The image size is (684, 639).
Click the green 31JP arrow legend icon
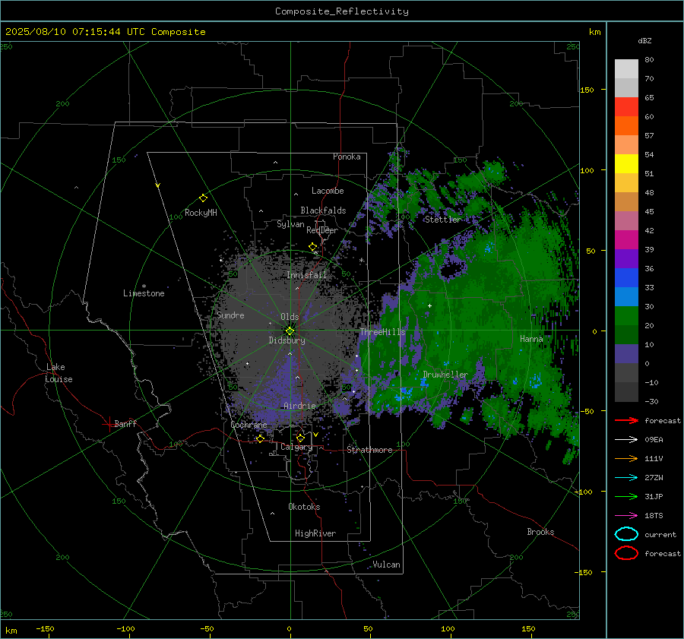626,496
